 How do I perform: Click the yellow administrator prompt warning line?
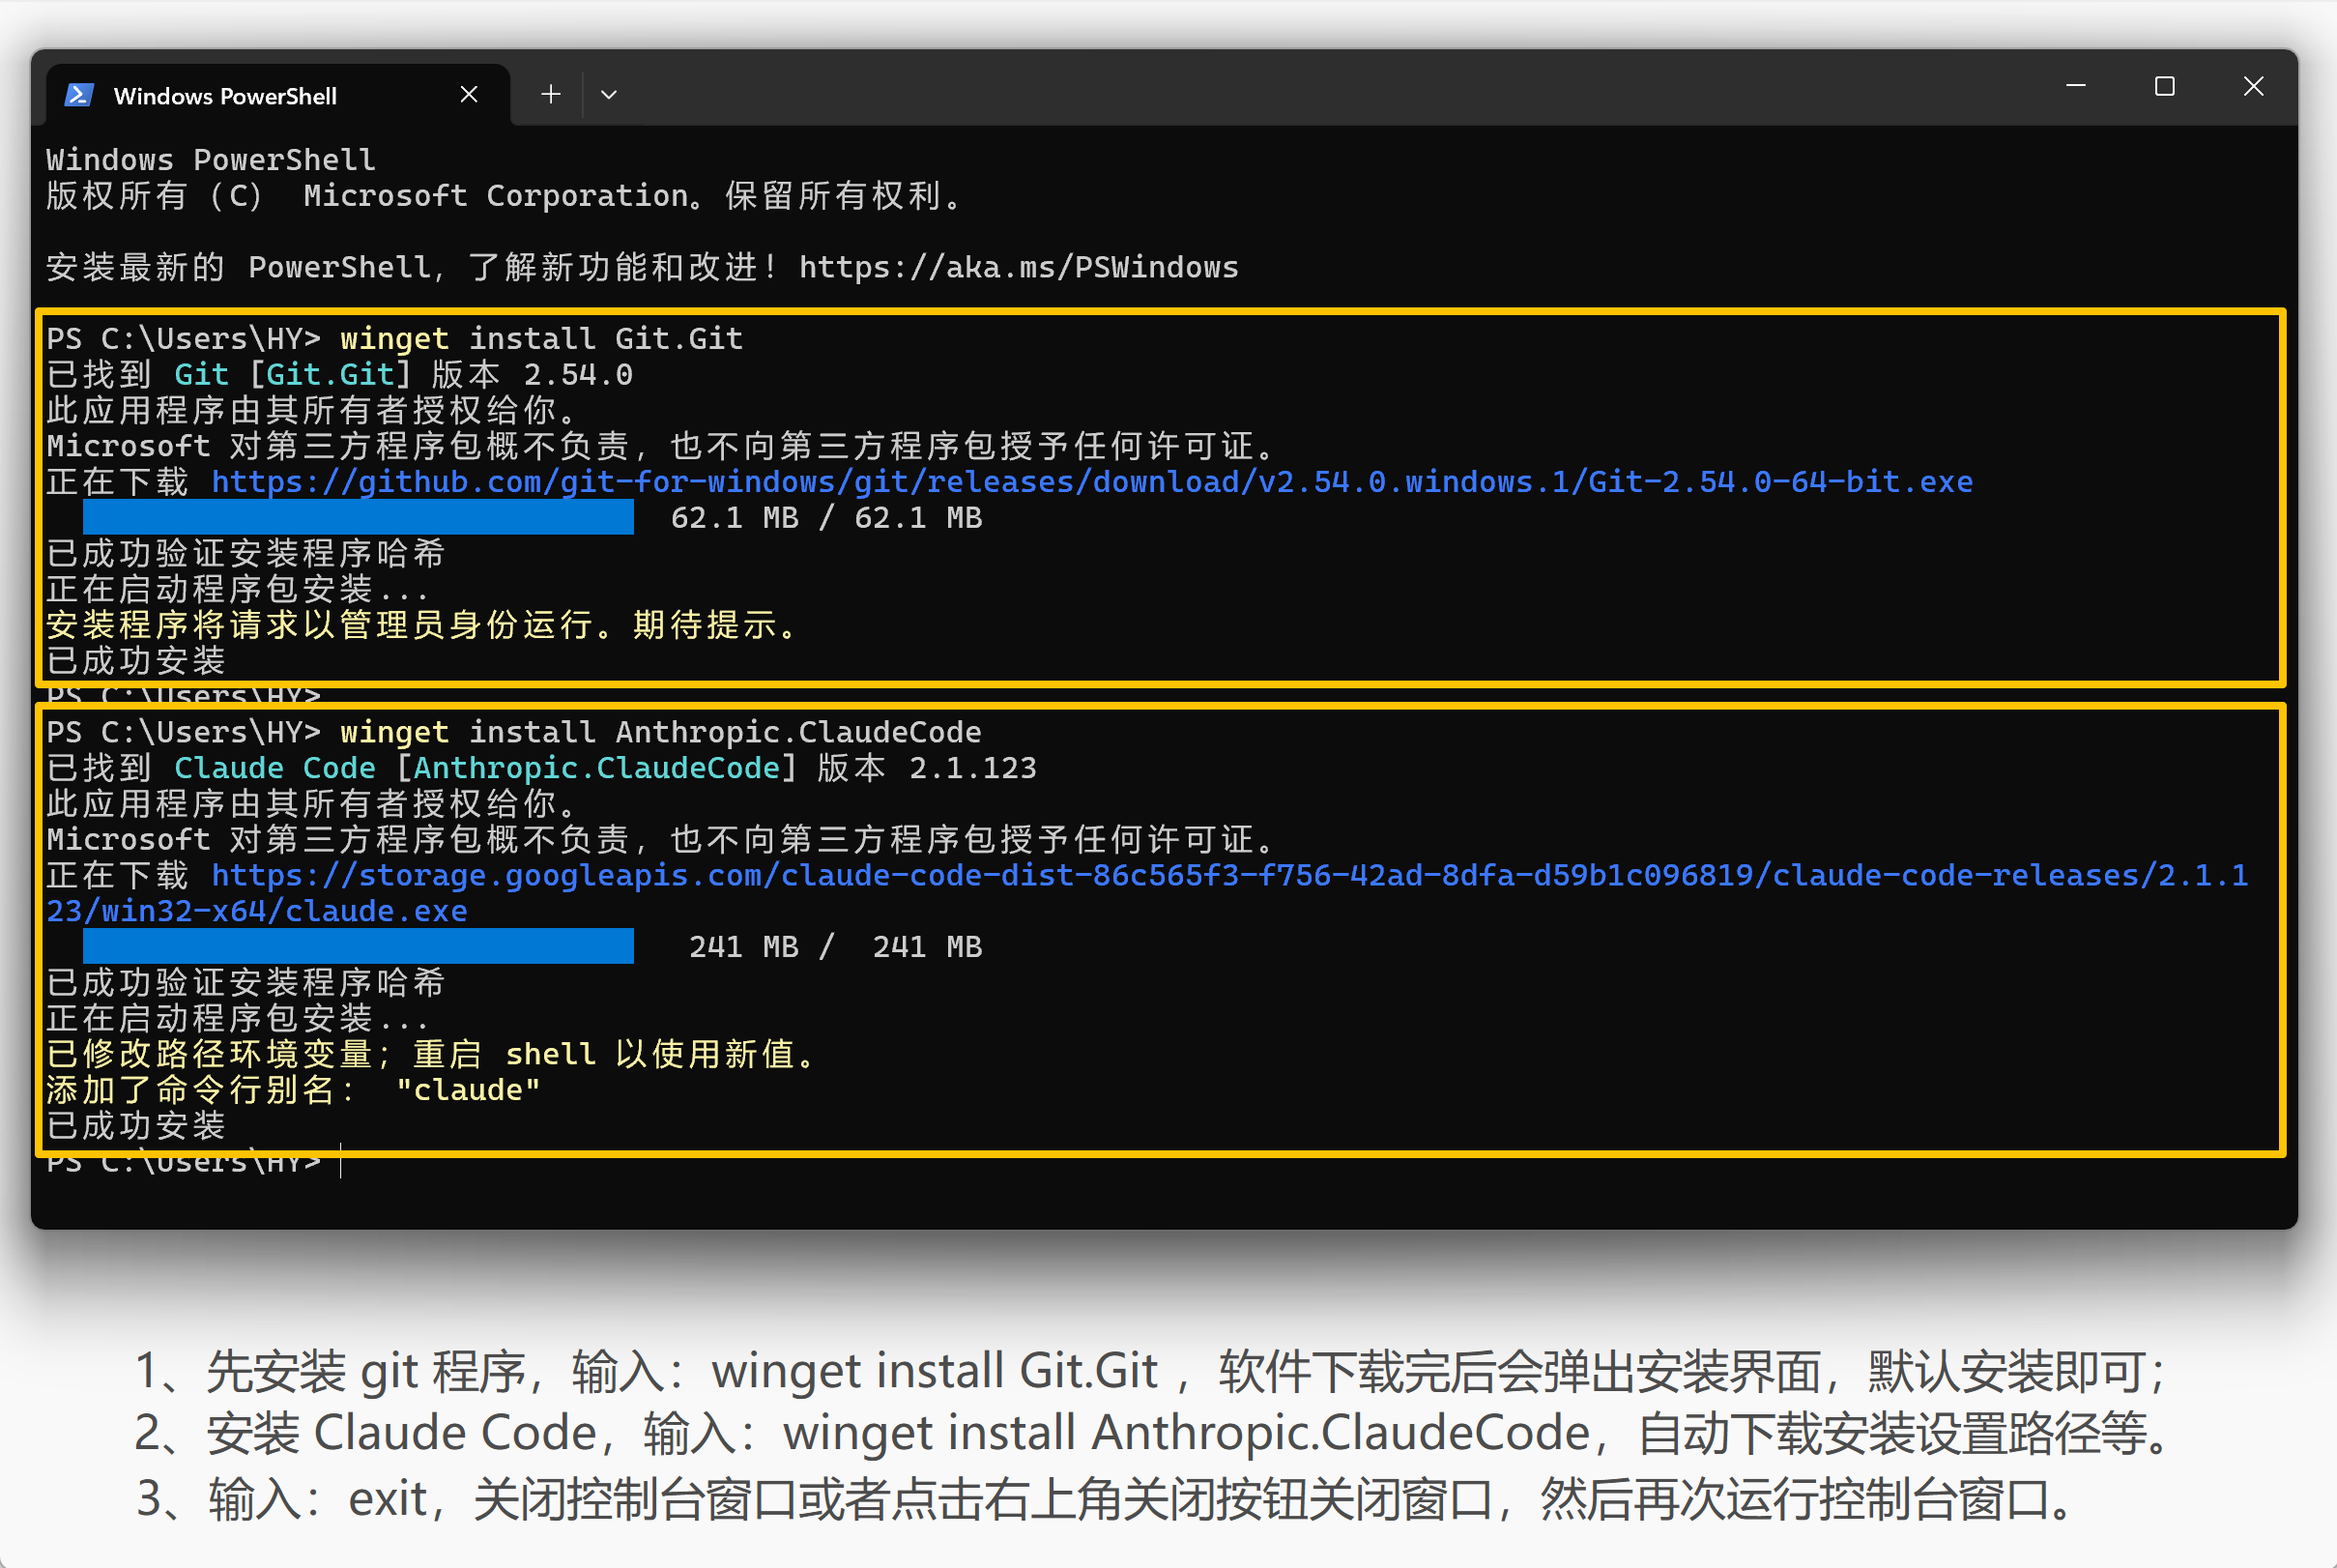click(422, 625)
